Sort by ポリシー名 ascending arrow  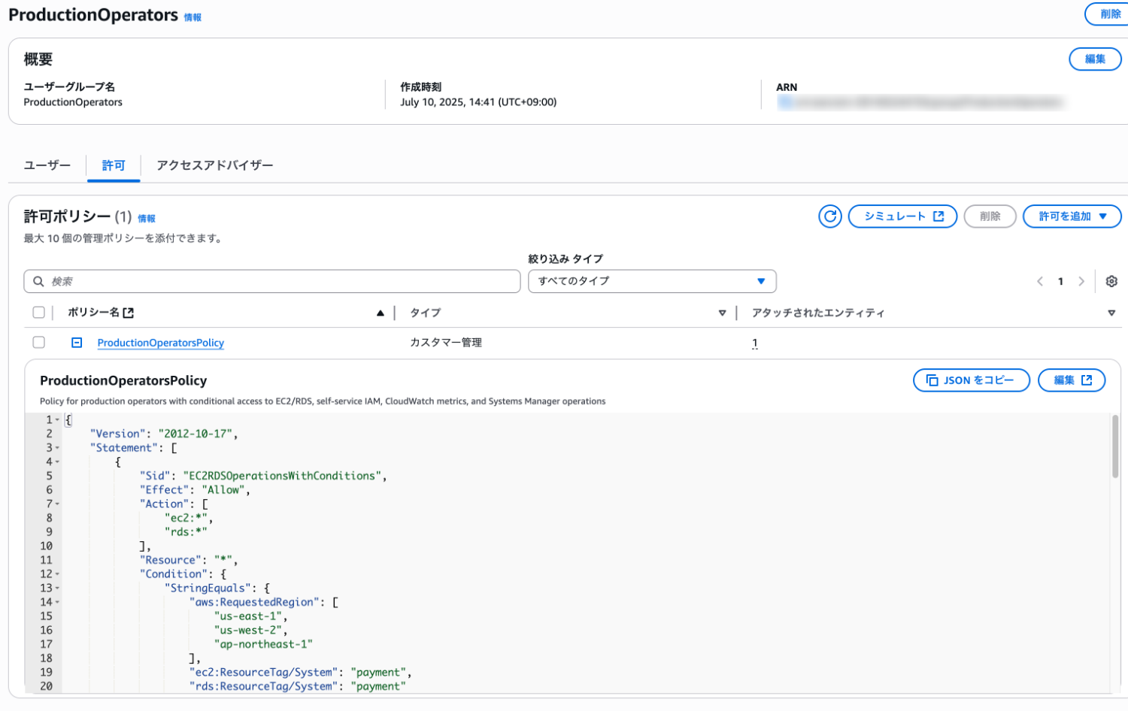pos(381,313)
